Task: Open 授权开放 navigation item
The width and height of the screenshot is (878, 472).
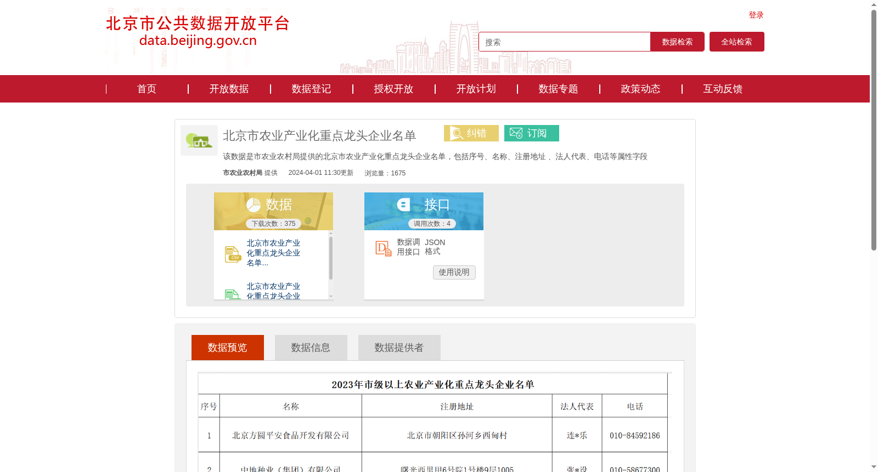Action: (393, 89)
